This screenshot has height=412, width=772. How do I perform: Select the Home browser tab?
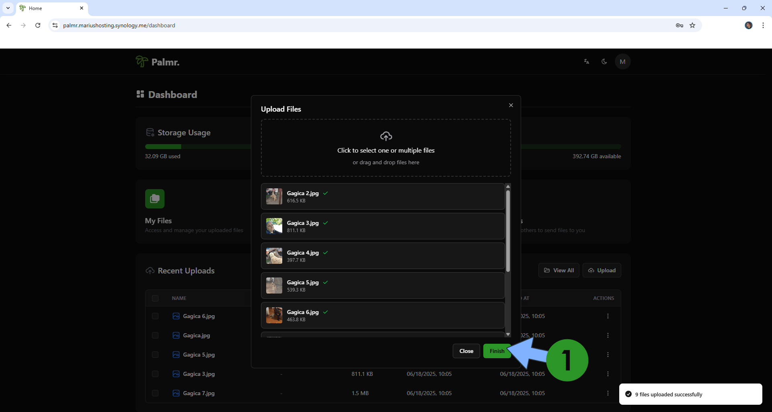coord(51,8)
